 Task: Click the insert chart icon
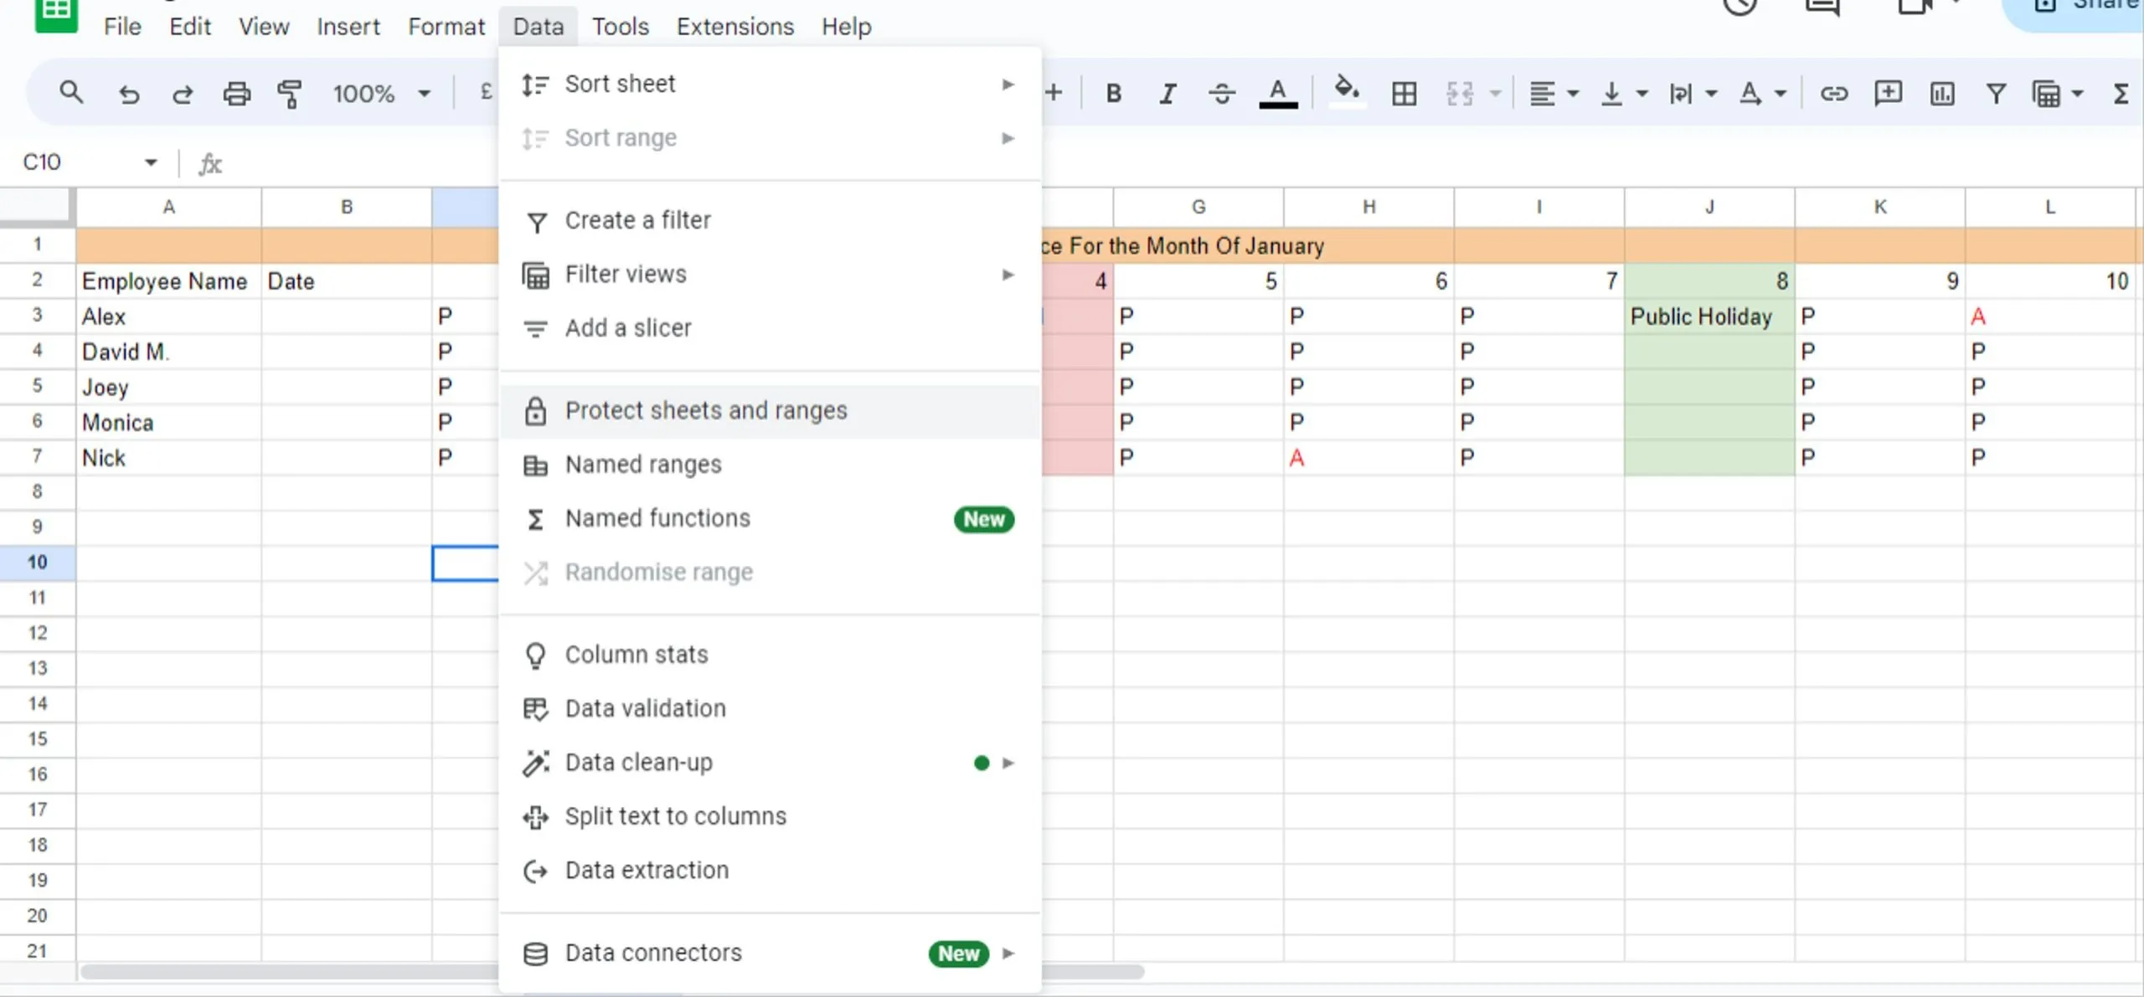coord(1942,94)
